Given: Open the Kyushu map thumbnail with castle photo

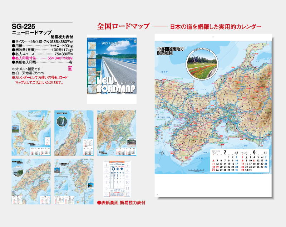Looking at the screenshot, I should click(74, 181).
